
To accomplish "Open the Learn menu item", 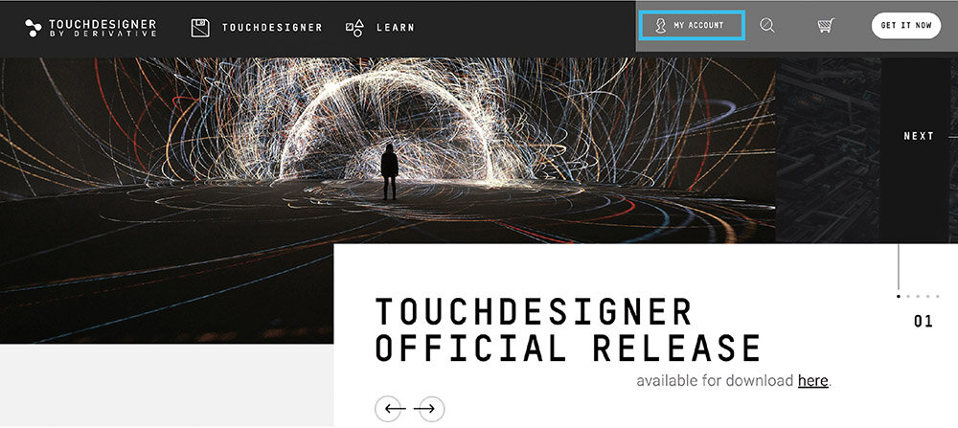I will pyautogui.click(x=396, y=28).
